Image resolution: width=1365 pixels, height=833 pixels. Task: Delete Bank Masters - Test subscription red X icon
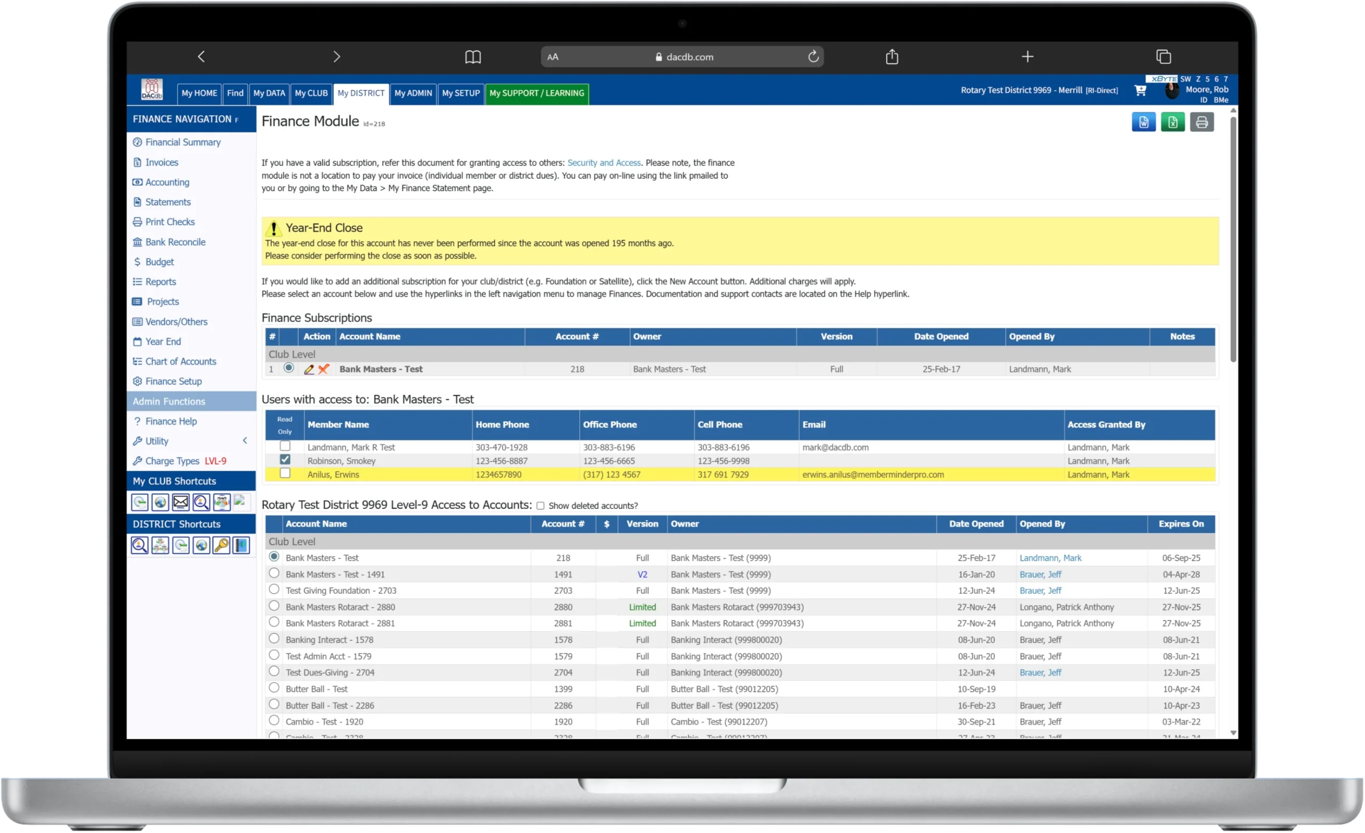tap(324, 369)
